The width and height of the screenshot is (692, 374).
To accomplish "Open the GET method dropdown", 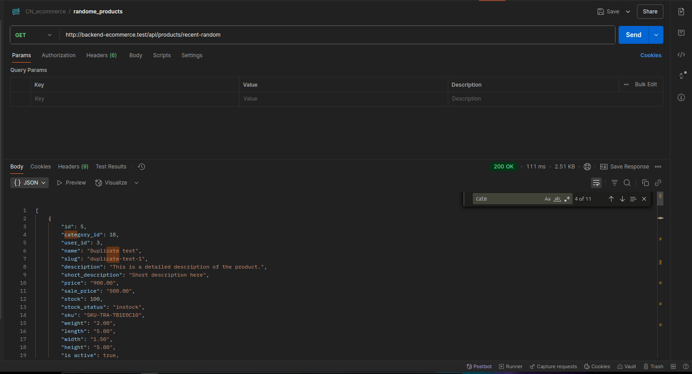I will click(34, 35).
